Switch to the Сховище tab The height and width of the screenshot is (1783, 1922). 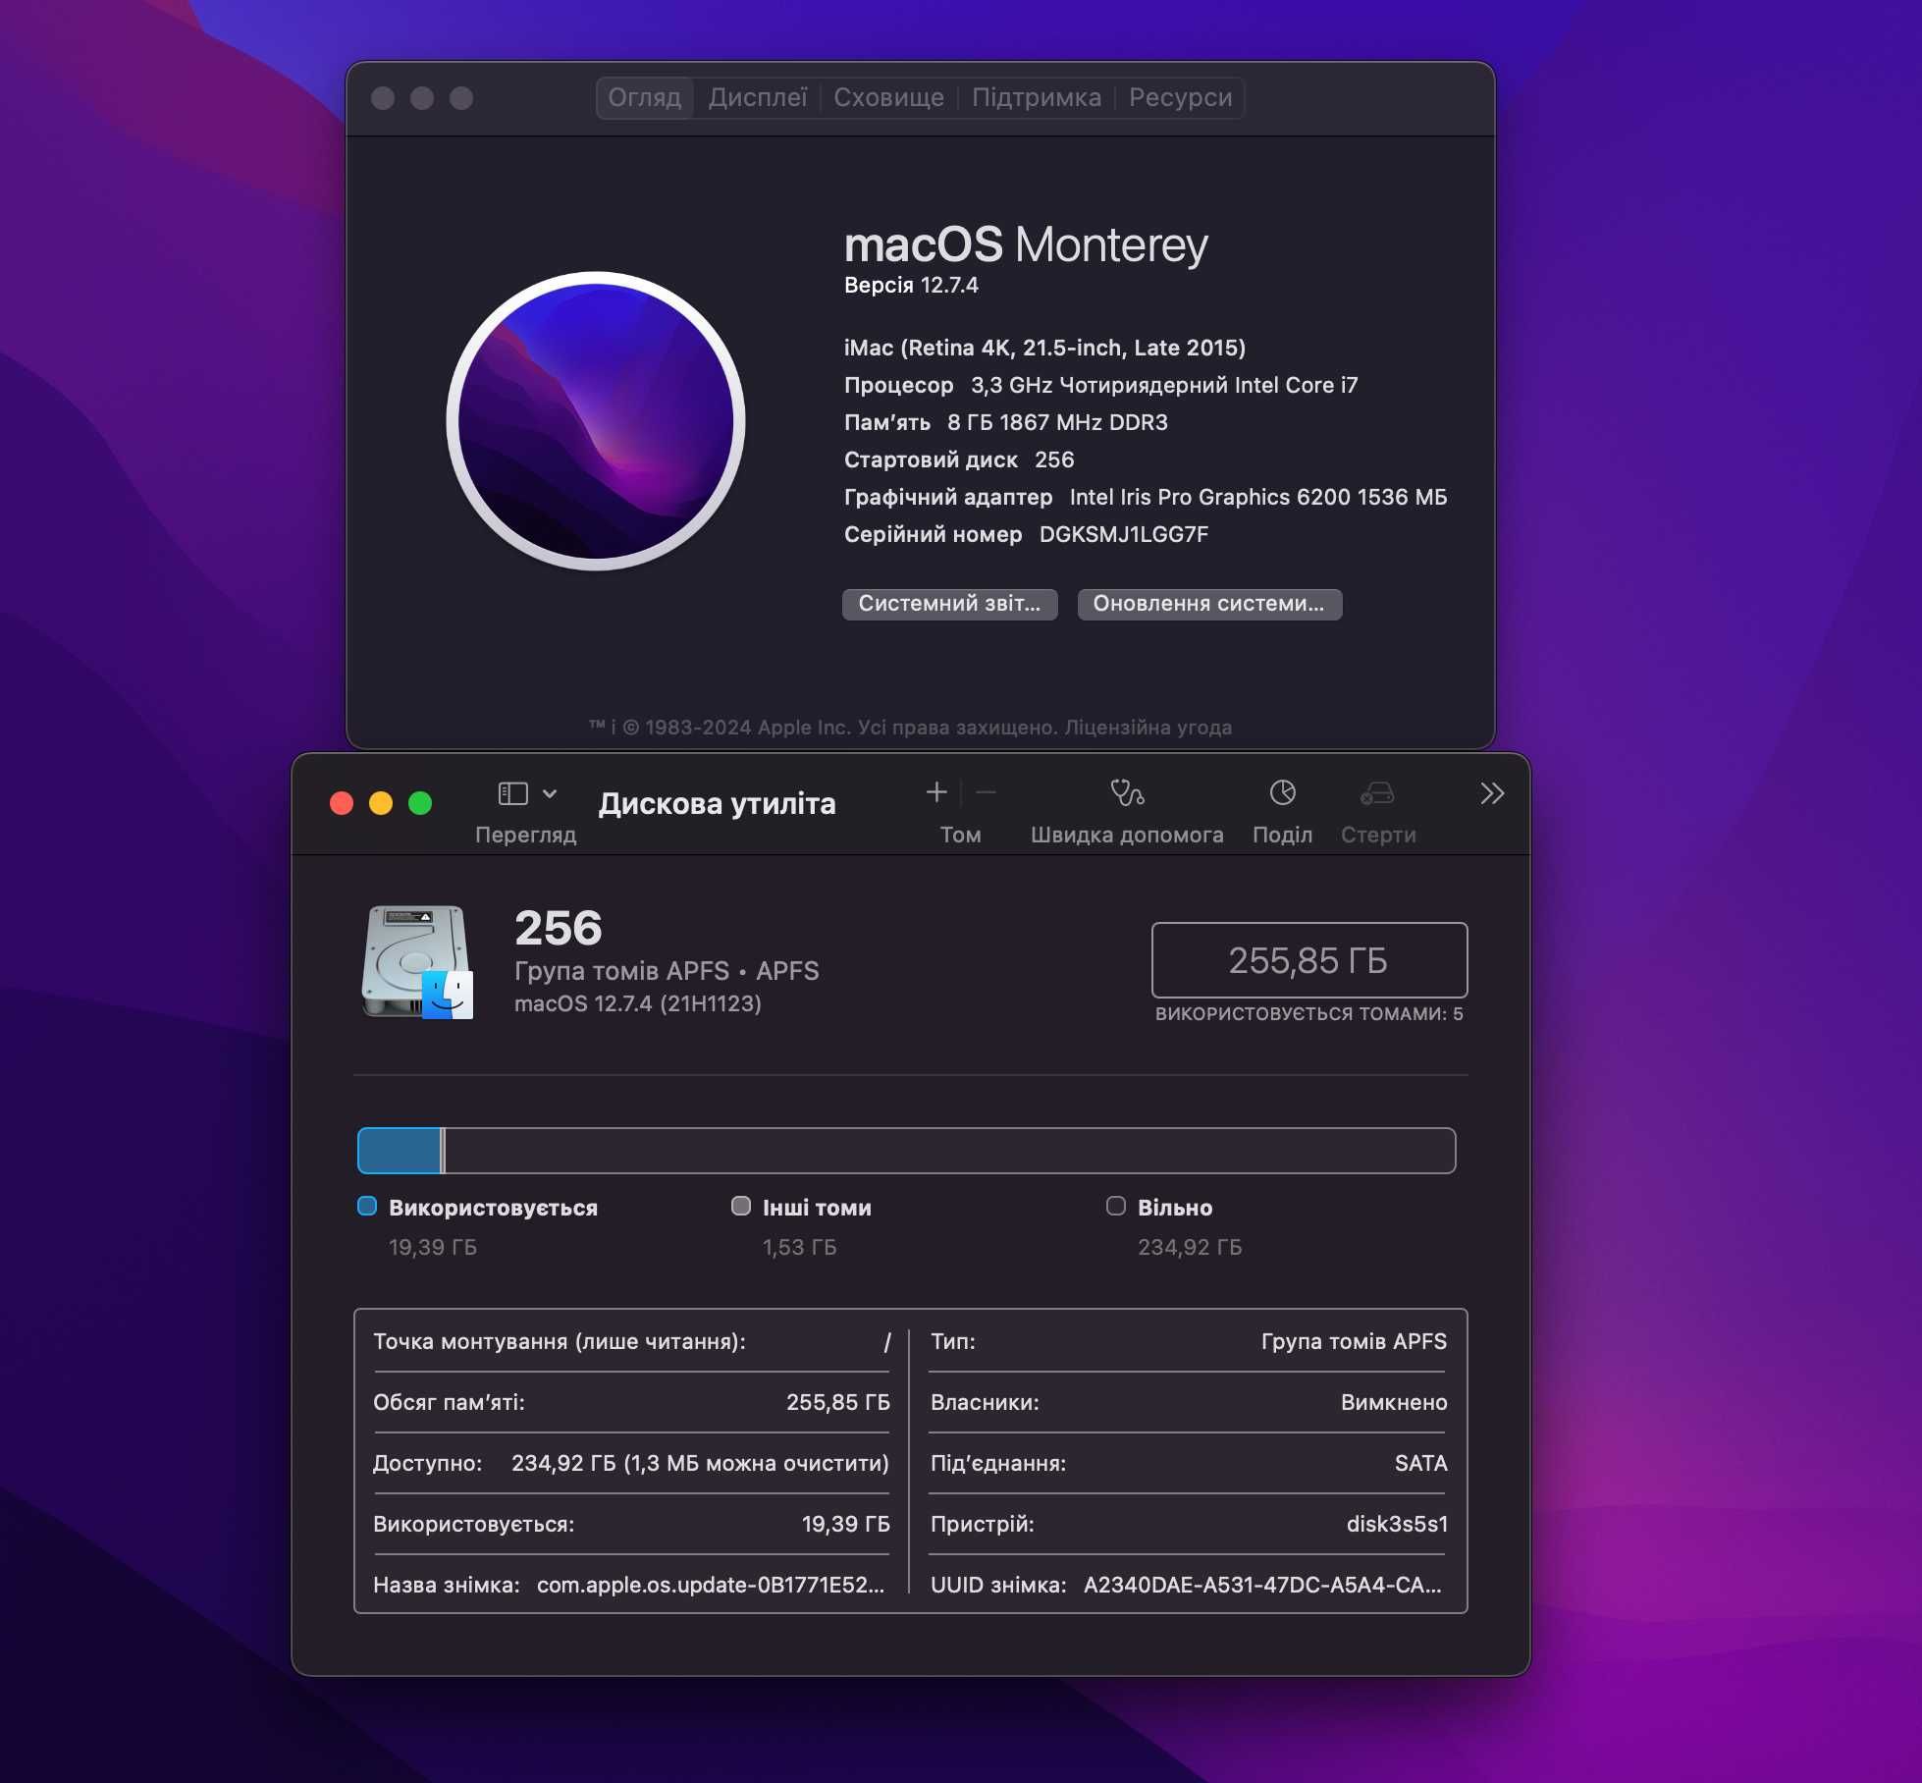(888, 97)
